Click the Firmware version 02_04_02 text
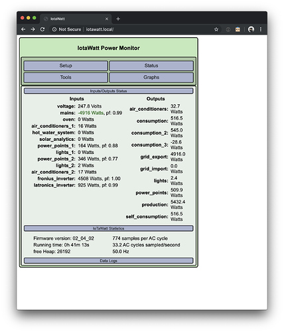 click(64, 238)
